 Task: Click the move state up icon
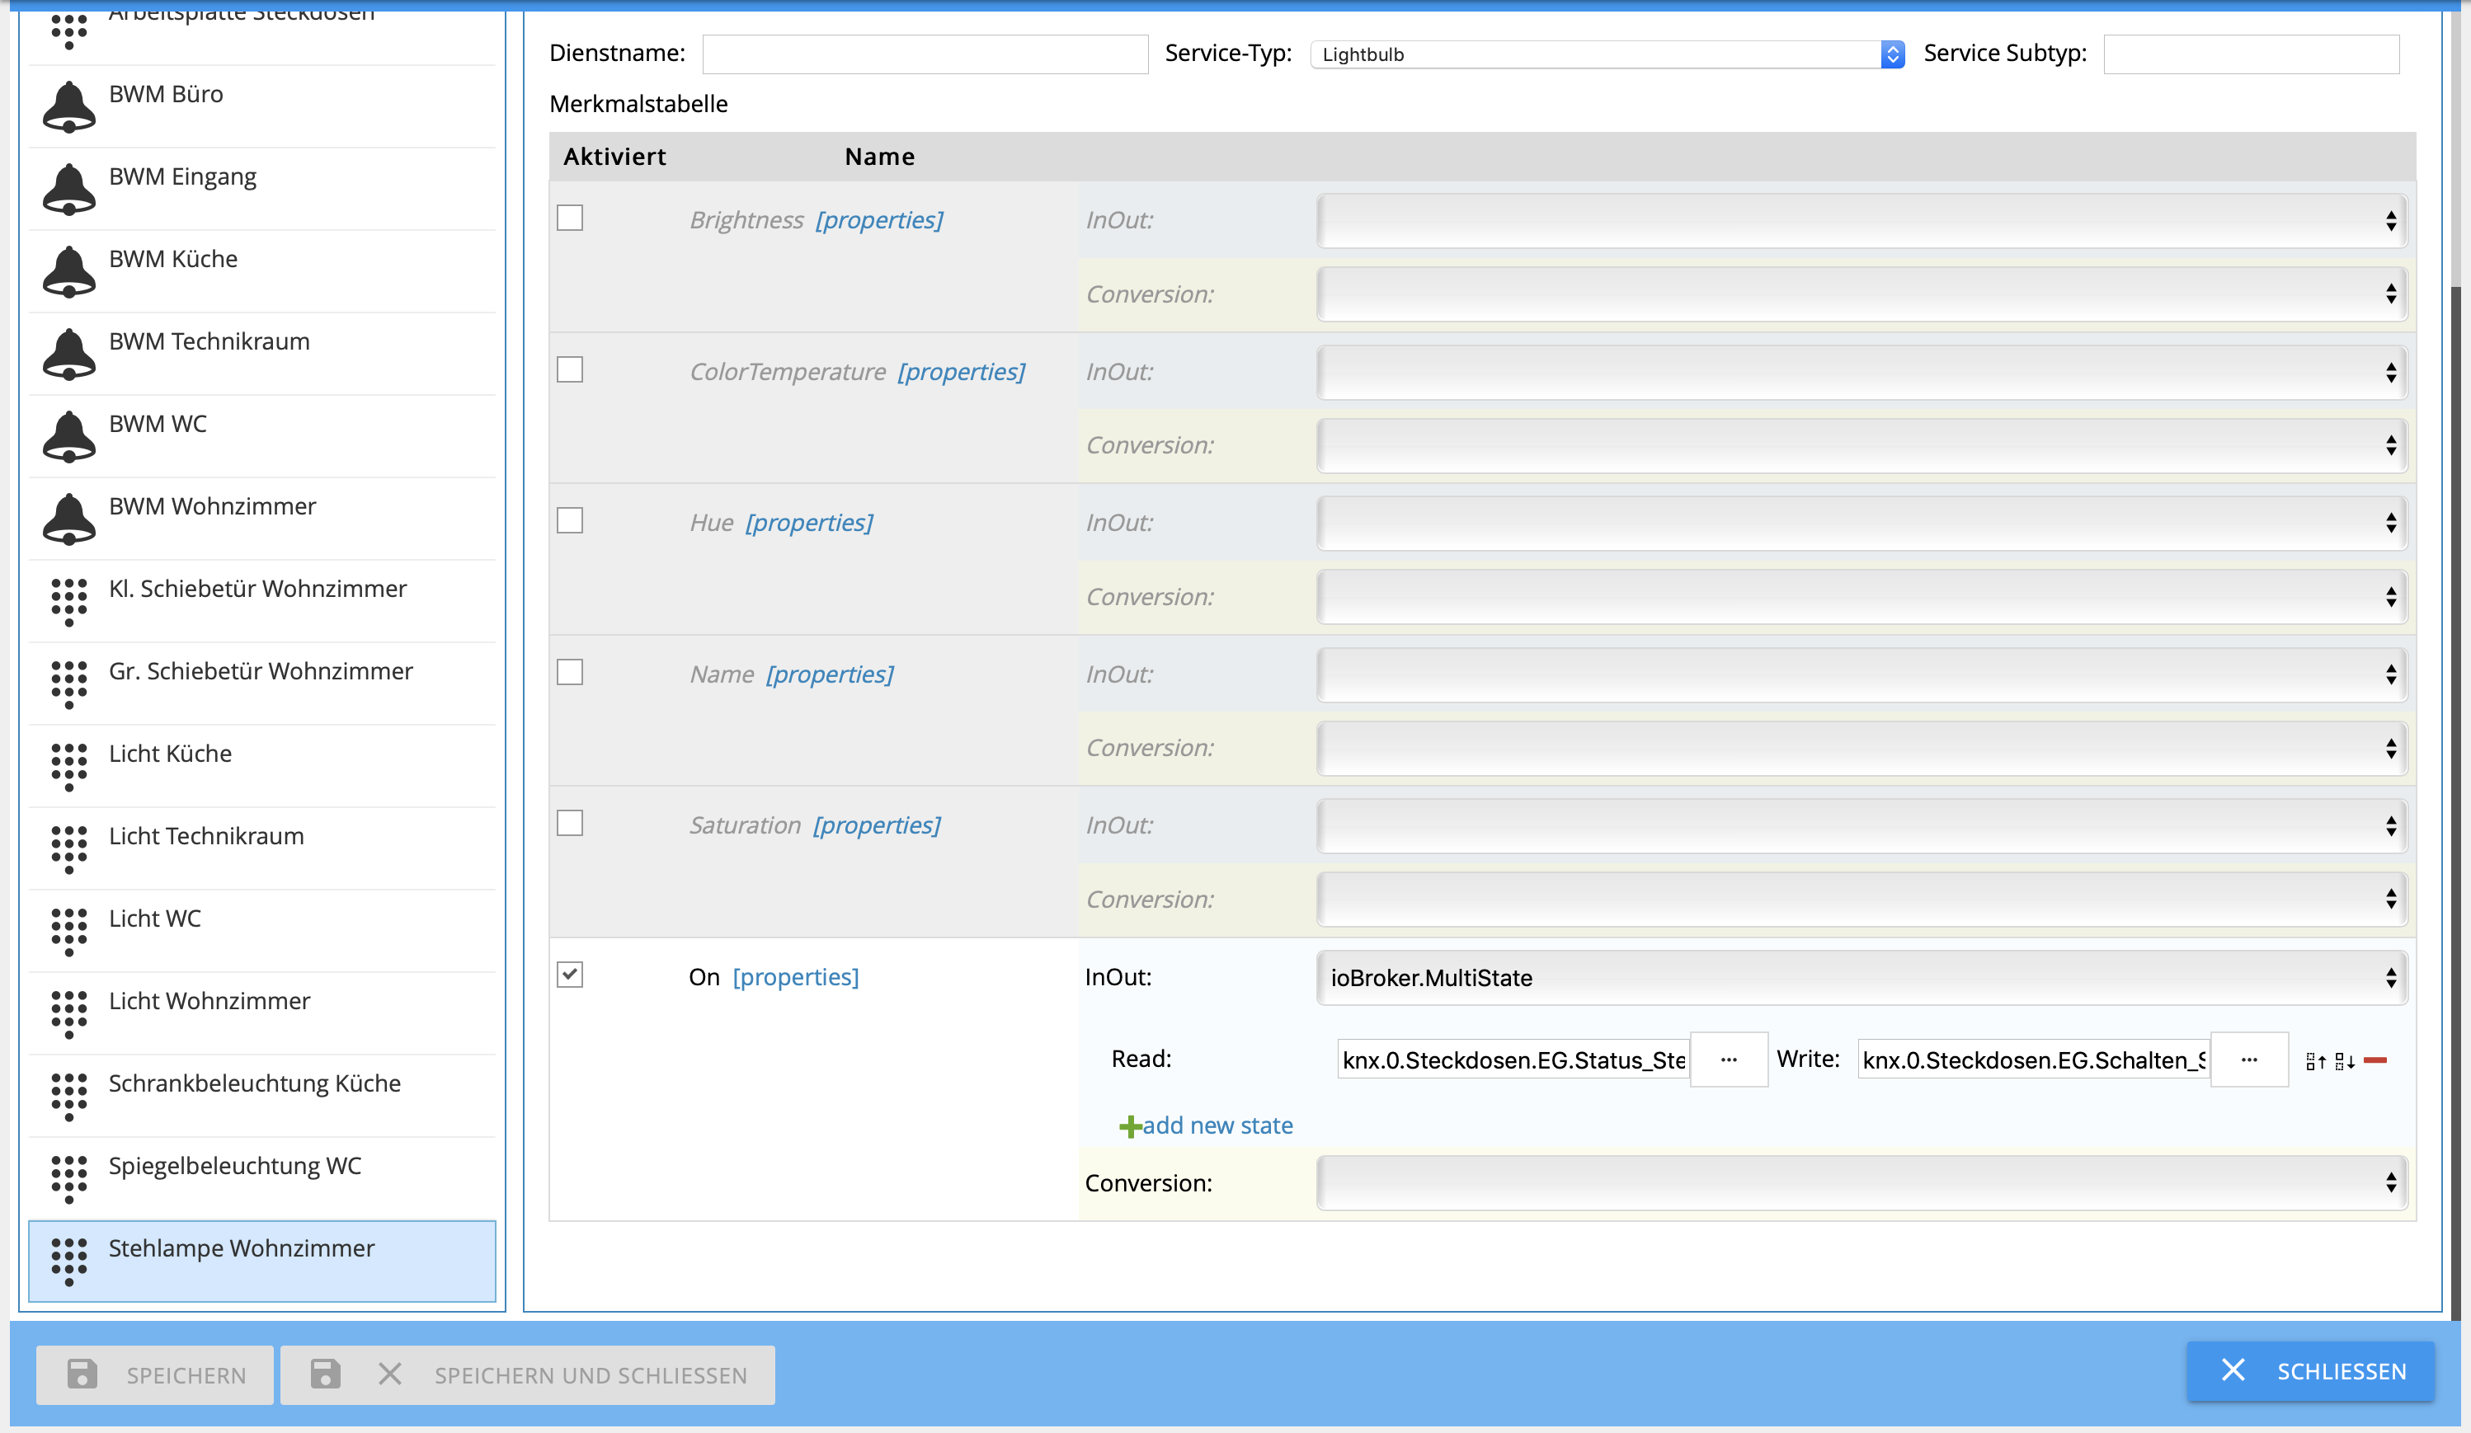click(x=2315, y=1061)
